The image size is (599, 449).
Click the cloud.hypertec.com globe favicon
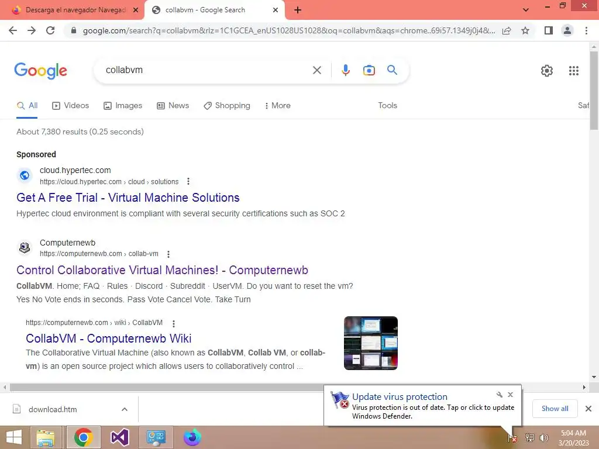(x=25, y=175)
